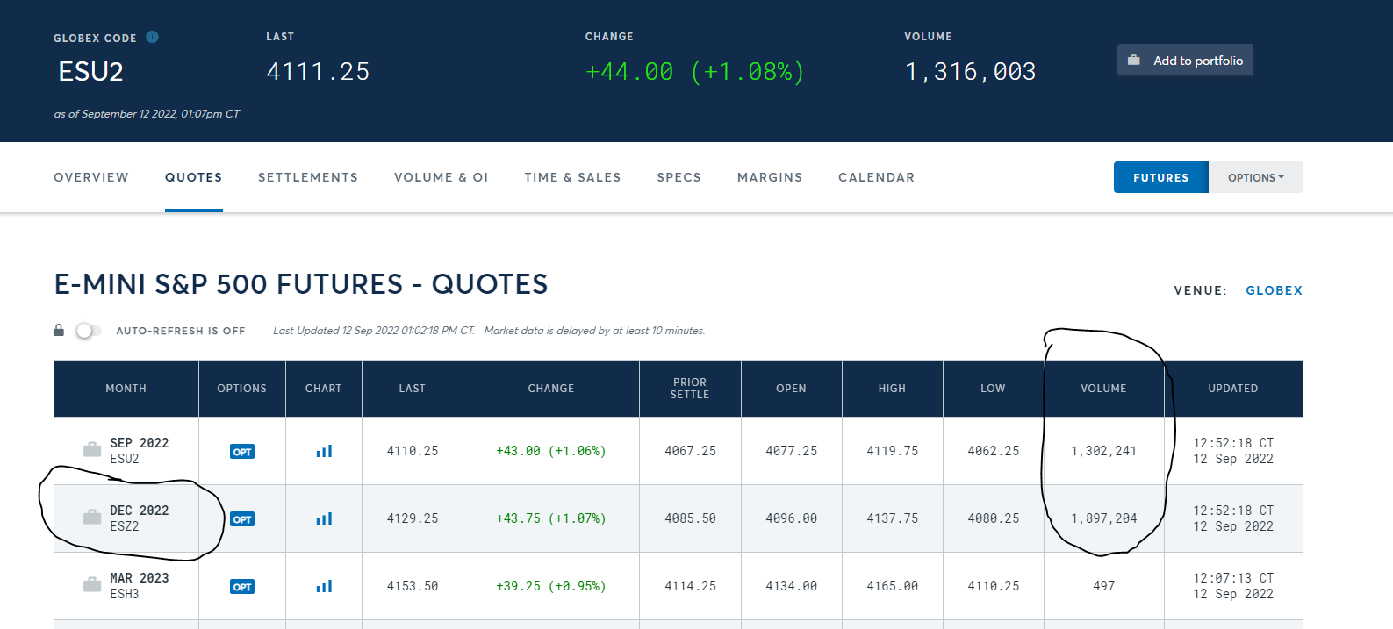1393x629 pixels.
Task: Click the Updated column header
Action: click(x=1233, y=389)
